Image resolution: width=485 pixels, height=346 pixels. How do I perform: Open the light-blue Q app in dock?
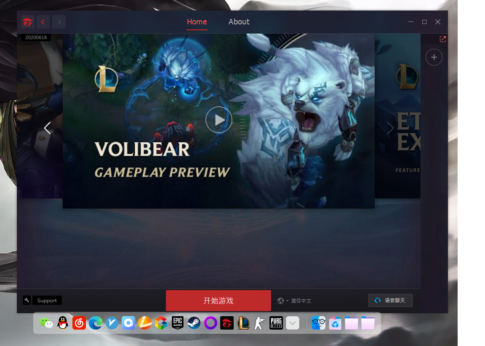pyautogui.click(x=128, y=323)
